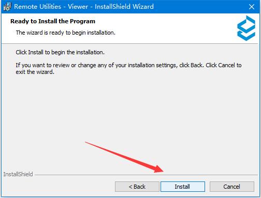Cancel the setup with the Cancel button
The height and width of the screenshot is (198, 261).
[x=232, y=187]
